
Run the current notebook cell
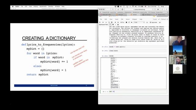click(x=123, y=22)
